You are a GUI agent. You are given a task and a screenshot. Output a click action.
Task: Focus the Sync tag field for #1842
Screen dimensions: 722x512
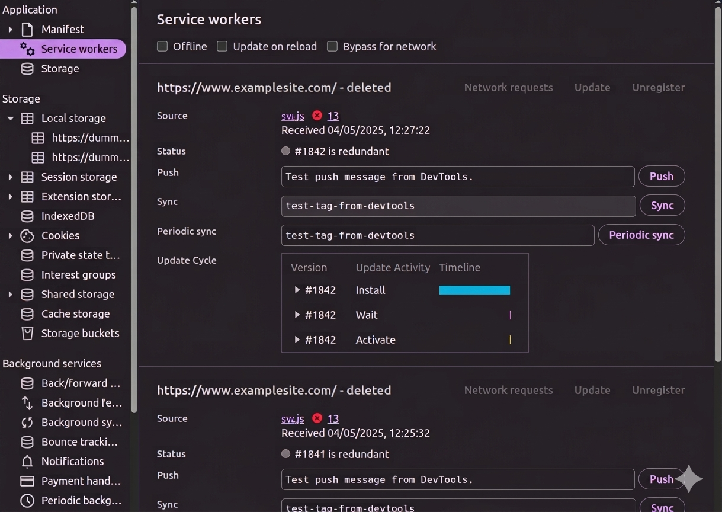coord(458,206)
